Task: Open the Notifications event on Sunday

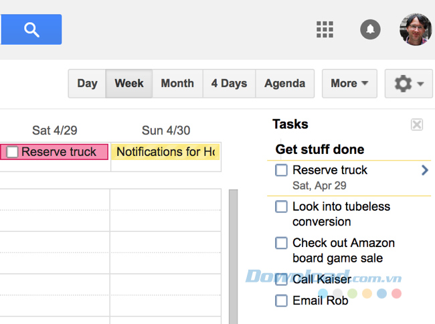Action: point(166,152)
